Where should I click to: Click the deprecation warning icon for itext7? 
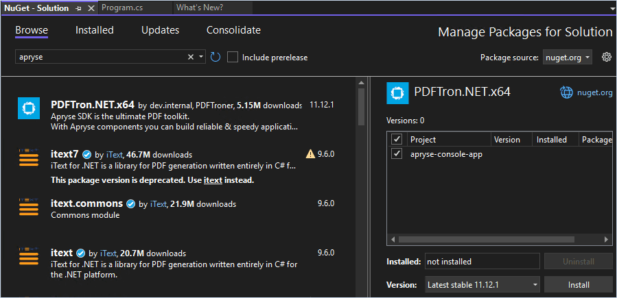click(310, 154)
